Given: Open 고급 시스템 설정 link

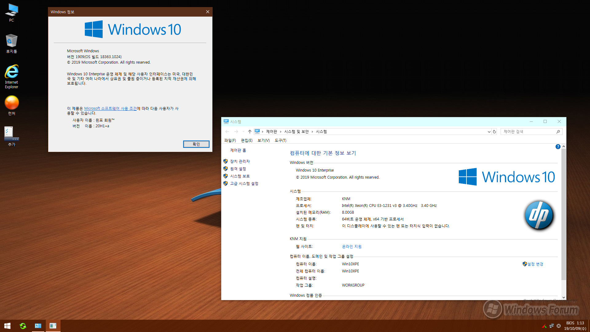Looking at the screenshot, I should pyautogui.click(x=244, y=184).
